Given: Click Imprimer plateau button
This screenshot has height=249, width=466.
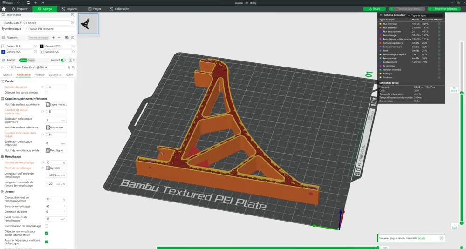Looking at the screenshot, I should click(x=446, y=9).
